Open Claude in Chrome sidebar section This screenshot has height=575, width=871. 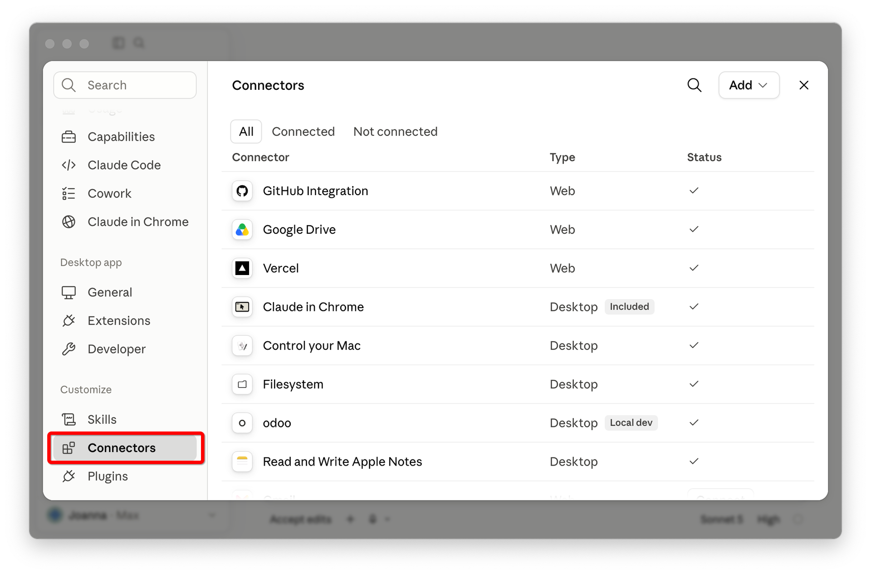tap(125, 222)
